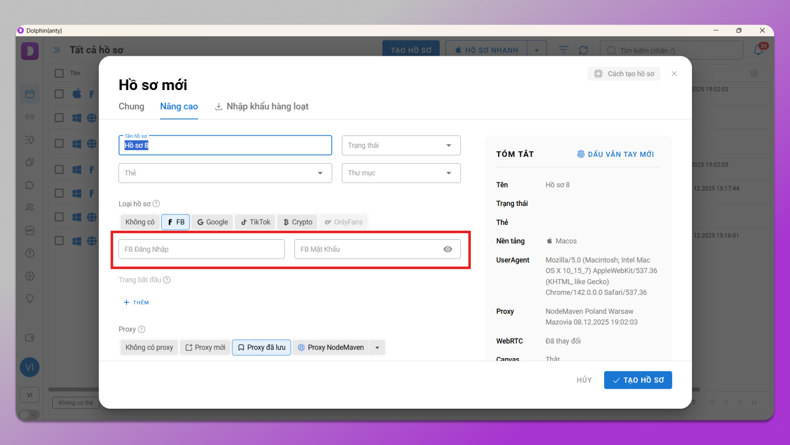Click the refresh profiles icon
790x445 pixels.
click(583, 50)
